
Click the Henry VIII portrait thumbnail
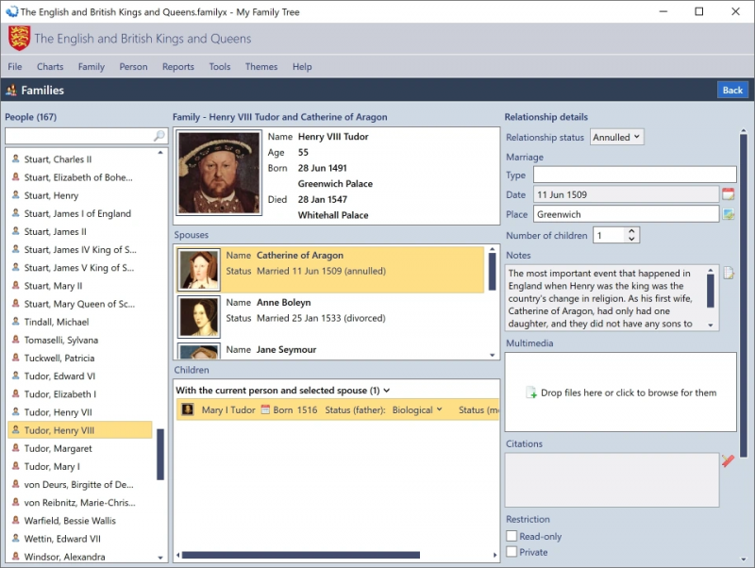point(219,173)
